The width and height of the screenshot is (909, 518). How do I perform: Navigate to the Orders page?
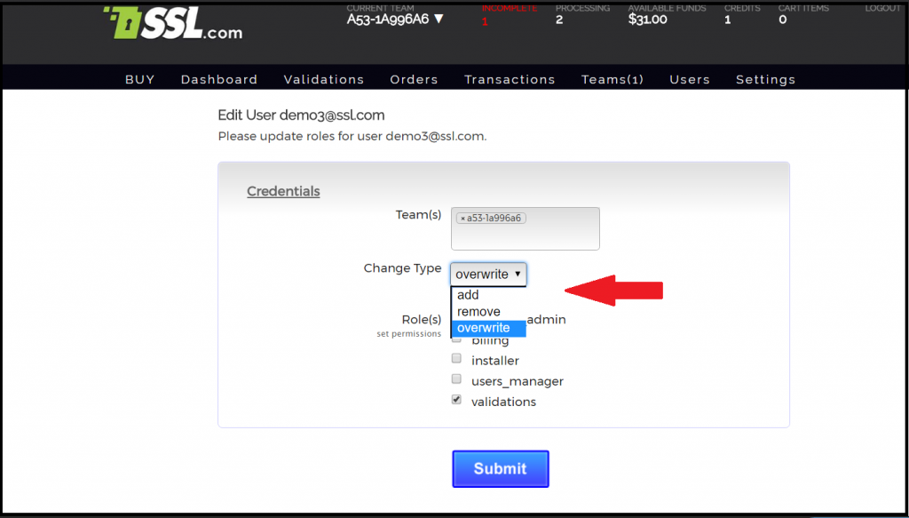[x=414, y=79]
